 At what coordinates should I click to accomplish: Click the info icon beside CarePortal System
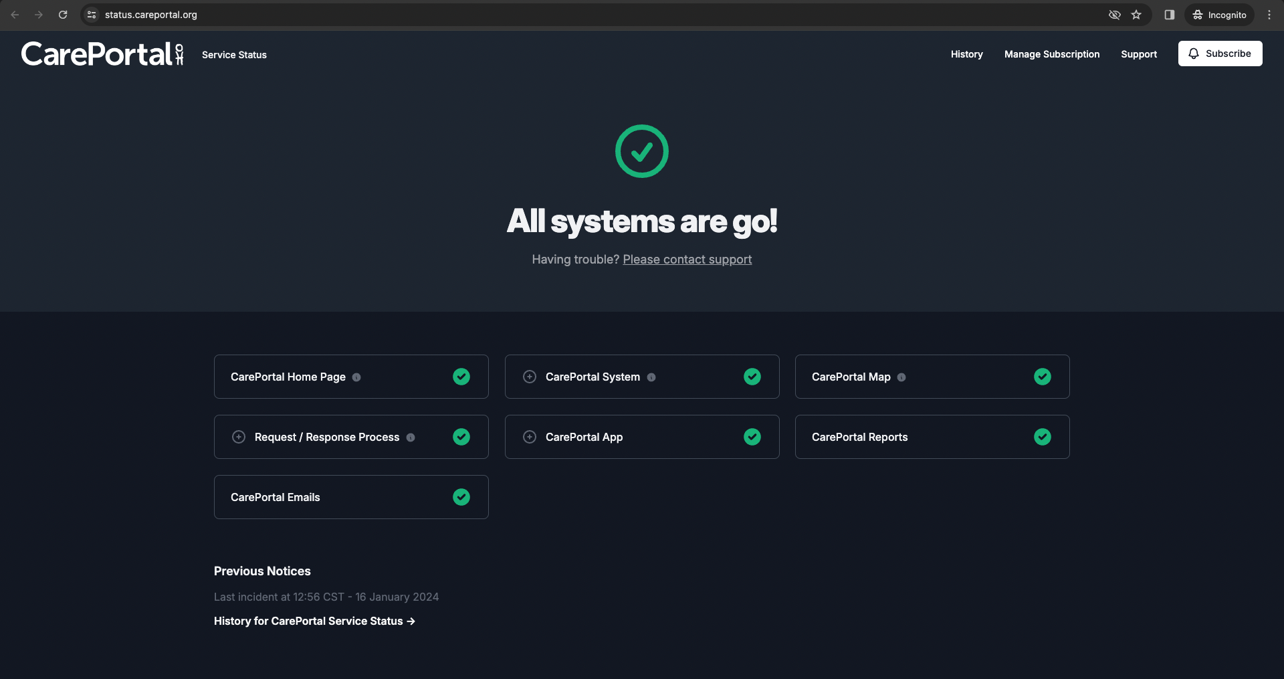coord(651,377)
